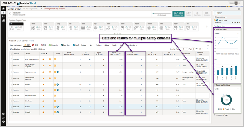This screenshot has height=127, width=244.
Task: Open the 6 / 143 Reviewed tile
Action: tap(178, 14)
